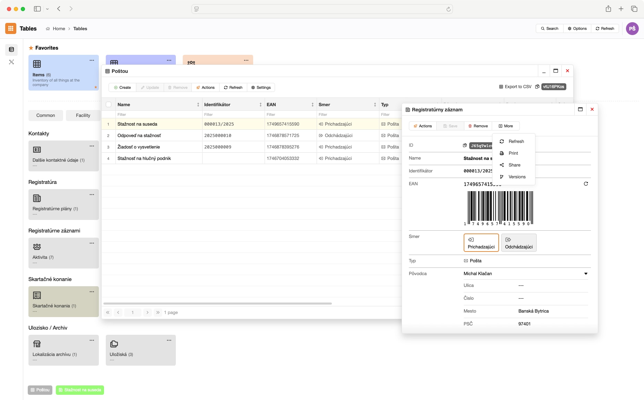Click the network graph icon in sidebar
Viewport: 644px width, 400px height.
11,62
